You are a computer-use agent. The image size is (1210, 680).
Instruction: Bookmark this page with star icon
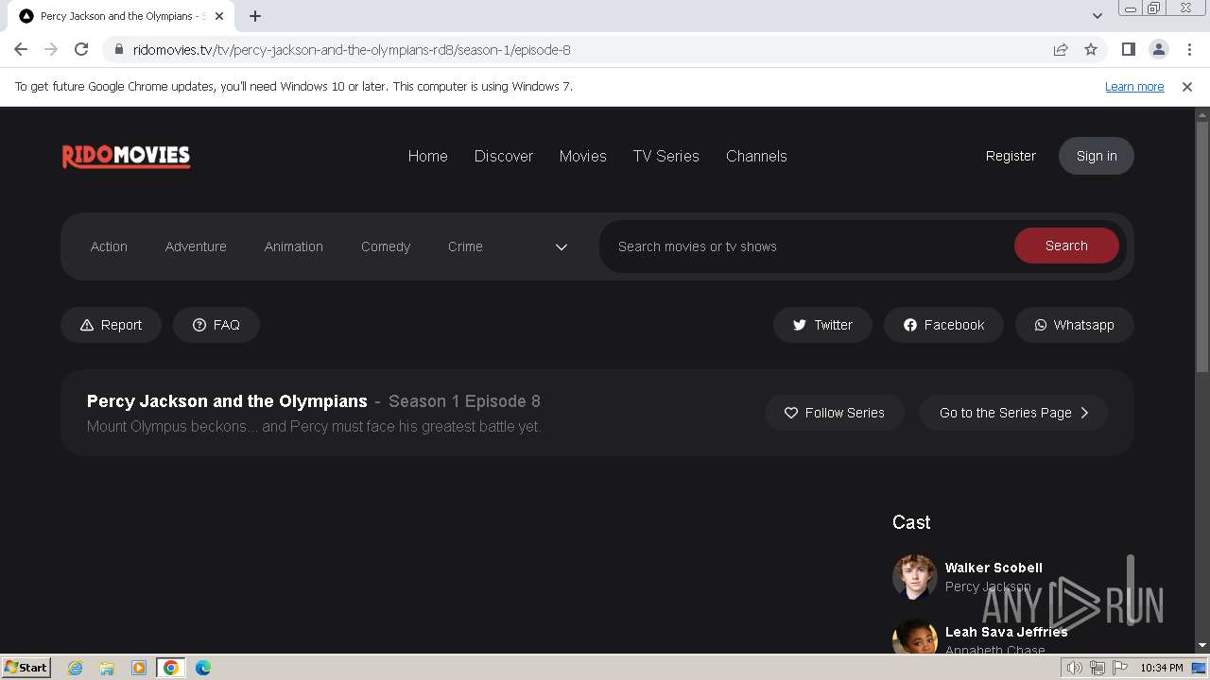(x=1091, y=49)
